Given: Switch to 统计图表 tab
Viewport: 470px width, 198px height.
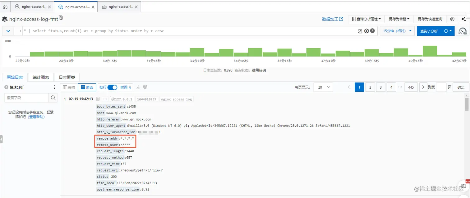Looking at the screenshot, I should (41, 77).
